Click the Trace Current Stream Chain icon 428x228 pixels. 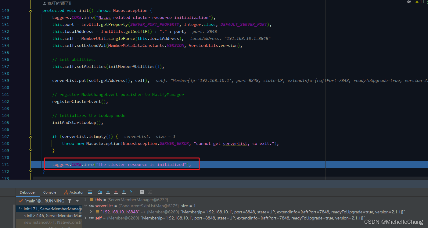tap(150, 192)
